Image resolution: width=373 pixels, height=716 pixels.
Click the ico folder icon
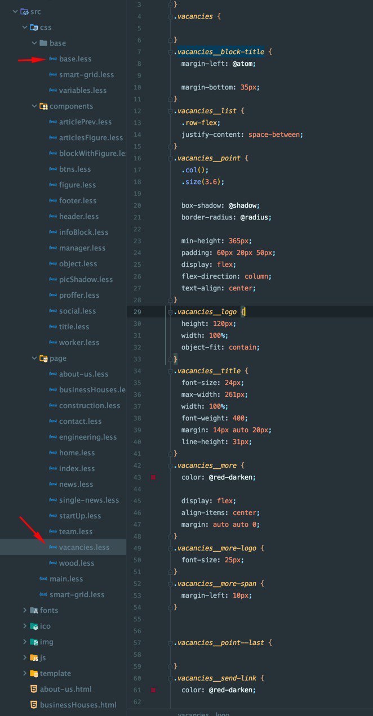[34, 626]
